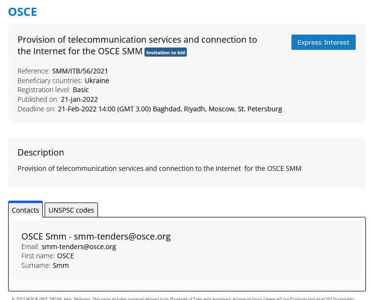Click the Invitation to bid badge
Image resolution: width=373 pixels, height=300 pixels.
[x=166, y=52]
